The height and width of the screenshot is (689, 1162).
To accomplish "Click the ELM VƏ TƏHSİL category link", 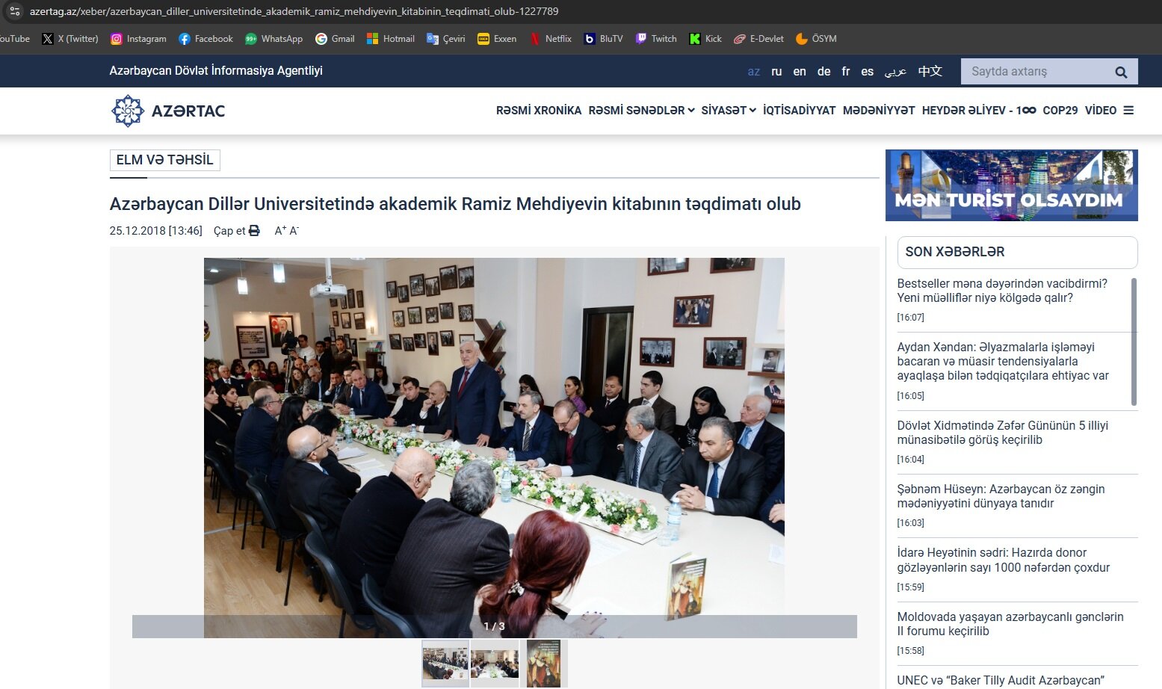I will 164,160.
